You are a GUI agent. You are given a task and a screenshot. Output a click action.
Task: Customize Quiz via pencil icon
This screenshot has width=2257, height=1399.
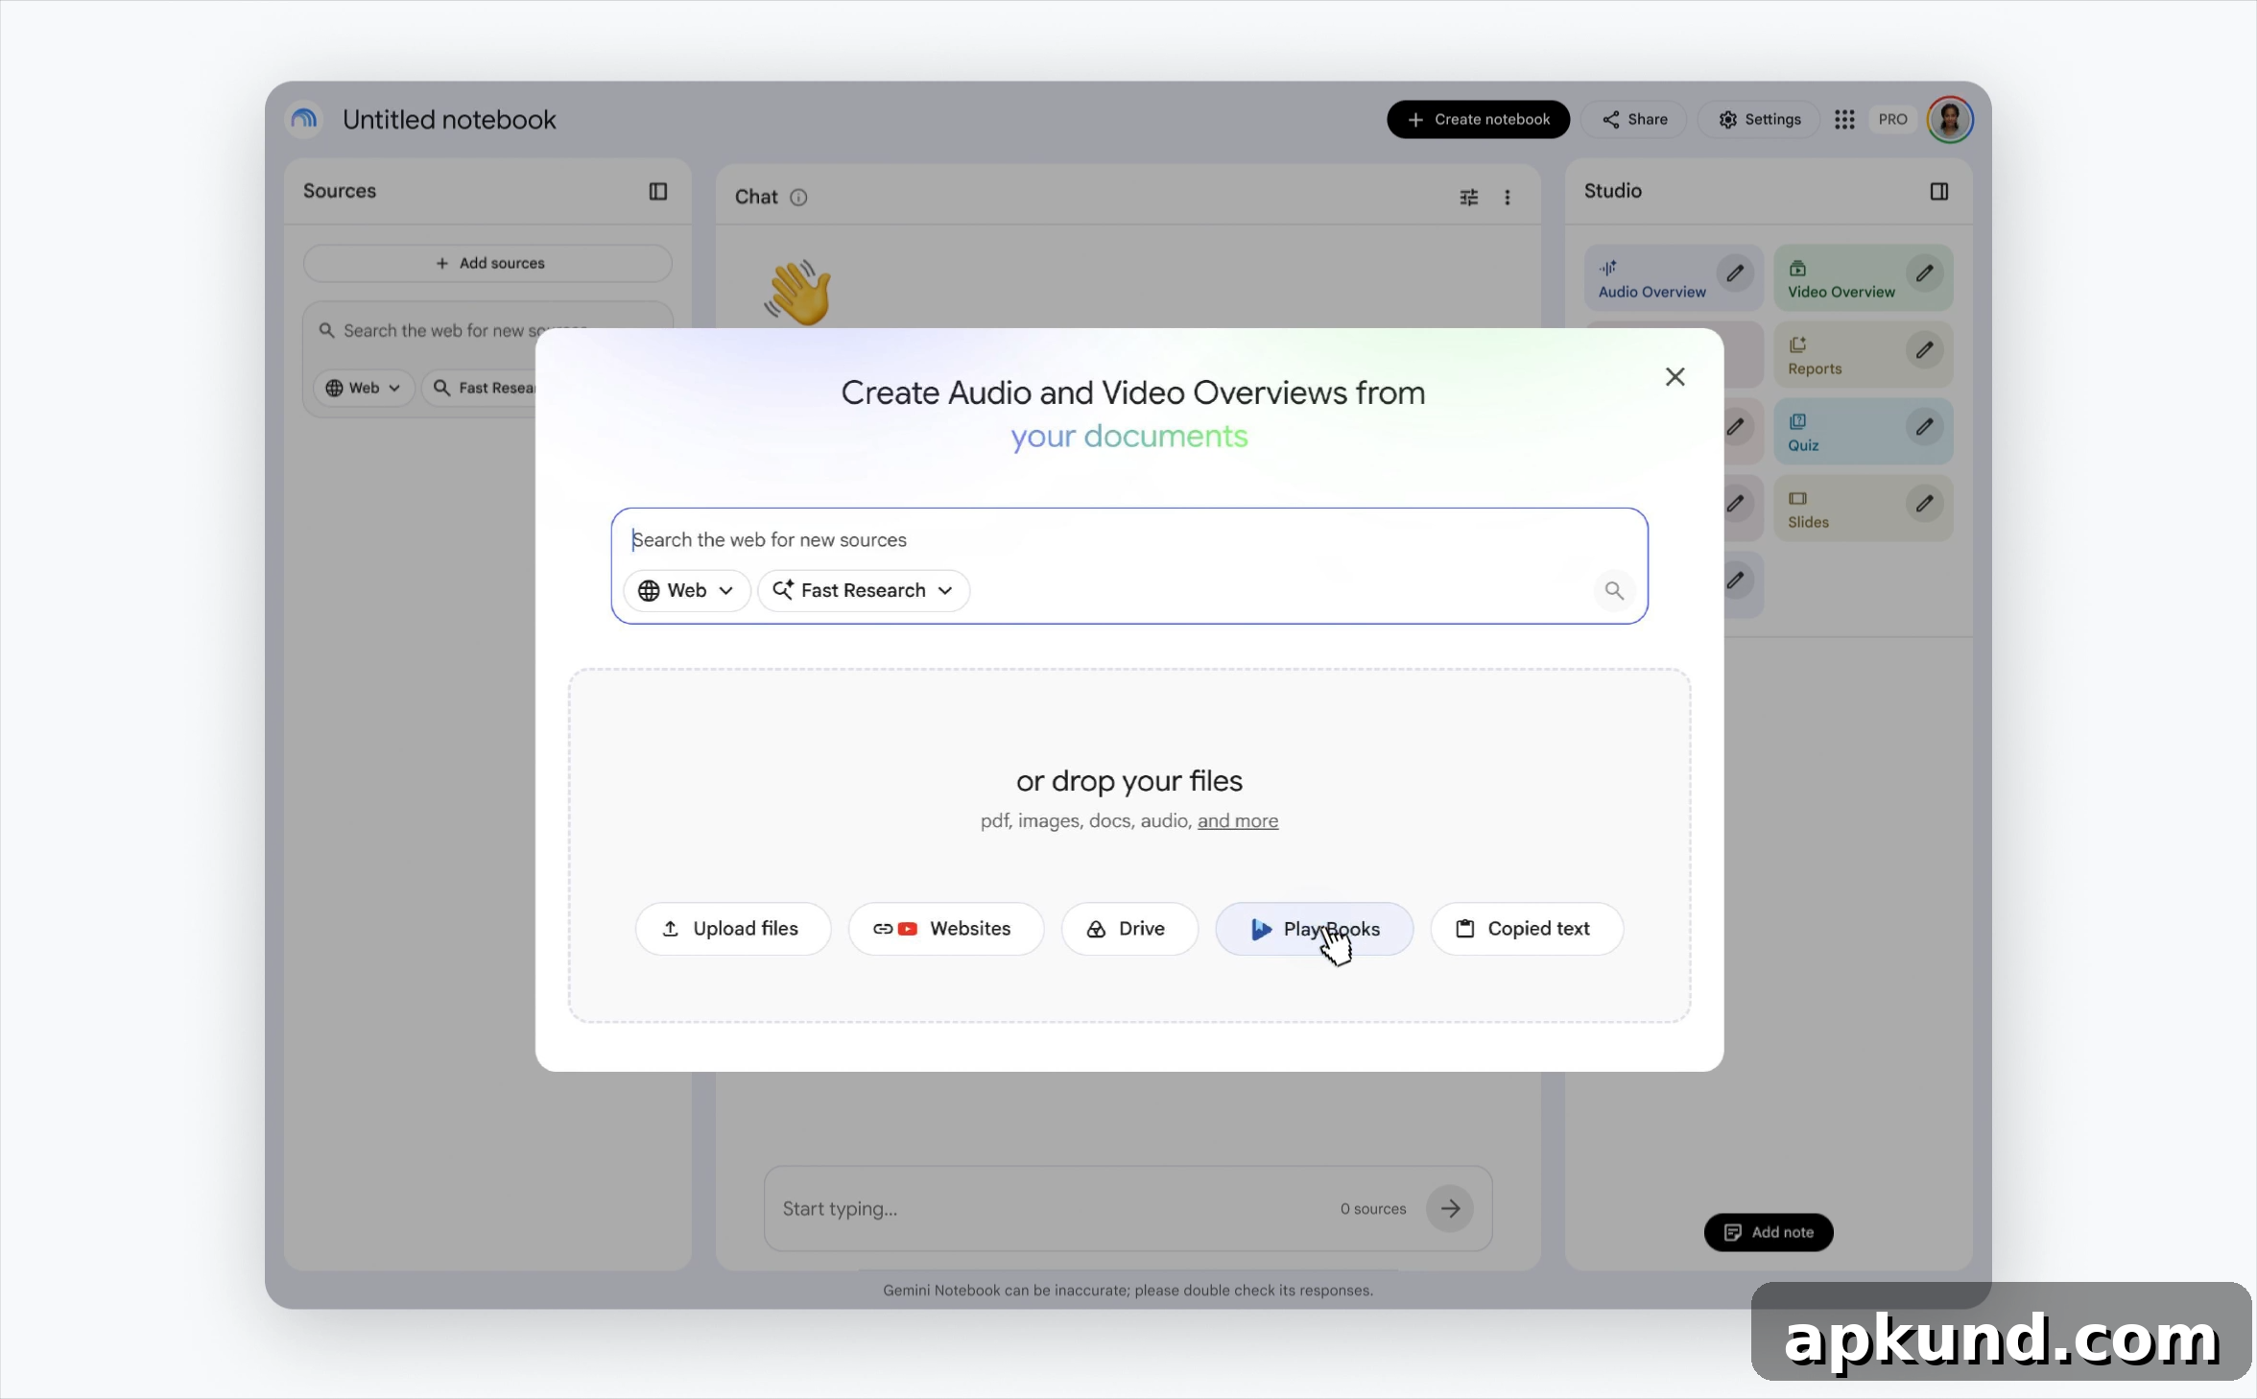coord(1924,427)
